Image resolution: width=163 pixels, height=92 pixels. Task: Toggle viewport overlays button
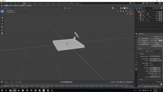113,8
